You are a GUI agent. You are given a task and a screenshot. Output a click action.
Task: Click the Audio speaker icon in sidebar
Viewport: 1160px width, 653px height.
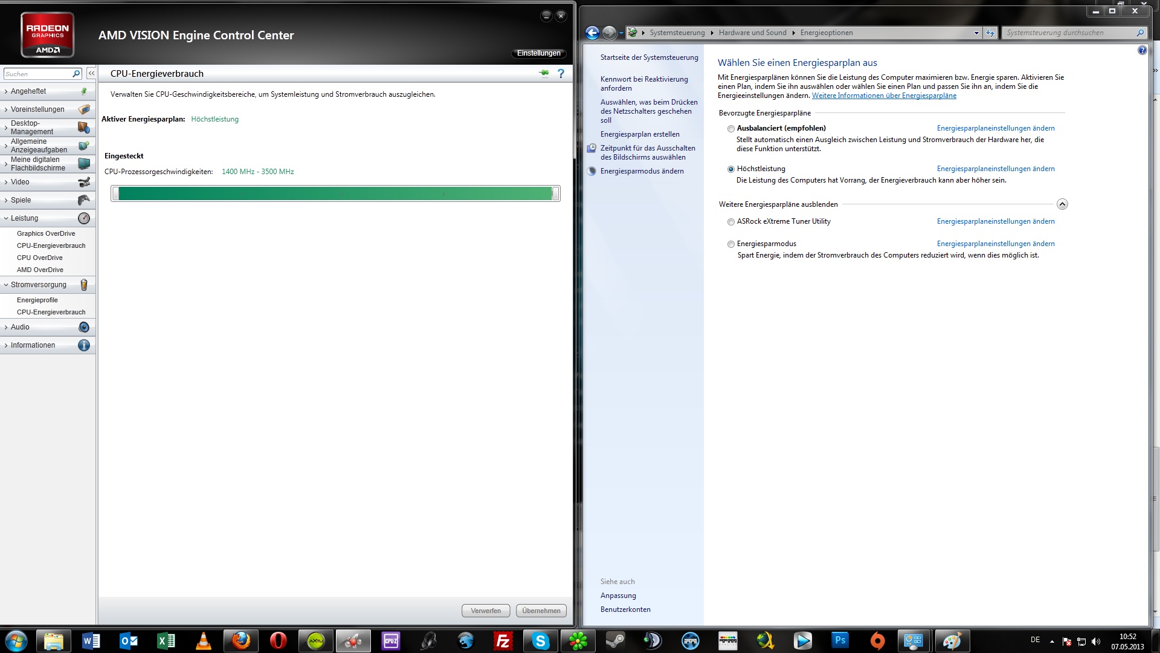point(84,327)
